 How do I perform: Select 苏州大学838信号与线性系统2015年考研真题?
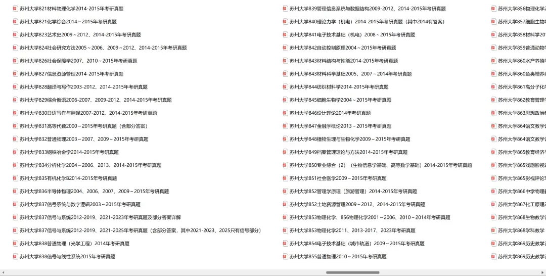point(67,256)
